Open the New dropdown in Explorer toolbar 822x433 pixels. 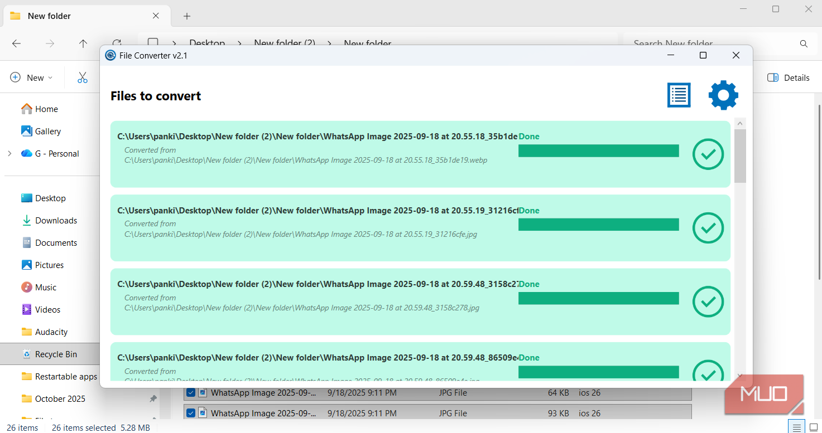click(32, 77)
